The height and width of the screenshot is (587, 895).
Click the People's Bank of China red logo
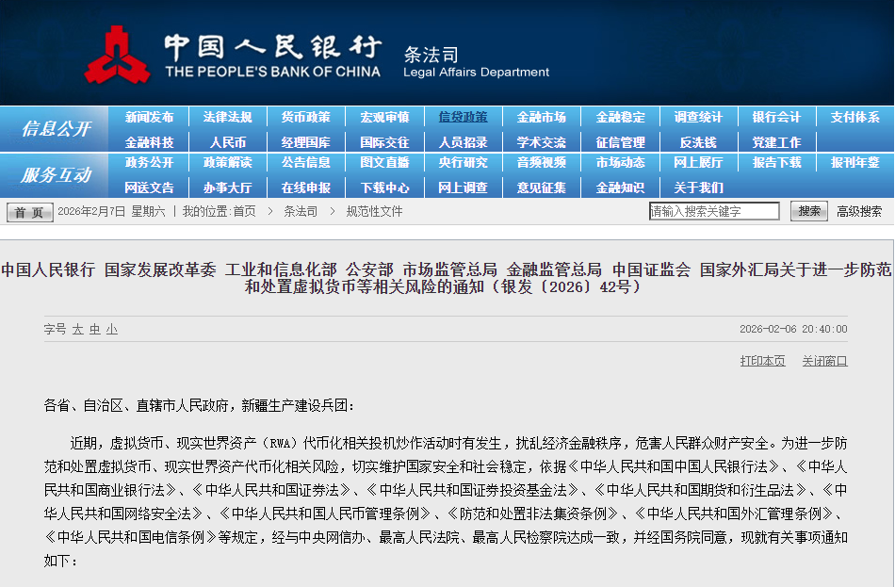[x=117, y=55]
